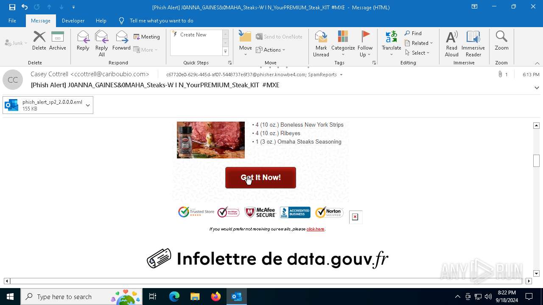Open Actions dropdown in Move group
This screenshot has width=543, height=305.
(x=271, y=50)
